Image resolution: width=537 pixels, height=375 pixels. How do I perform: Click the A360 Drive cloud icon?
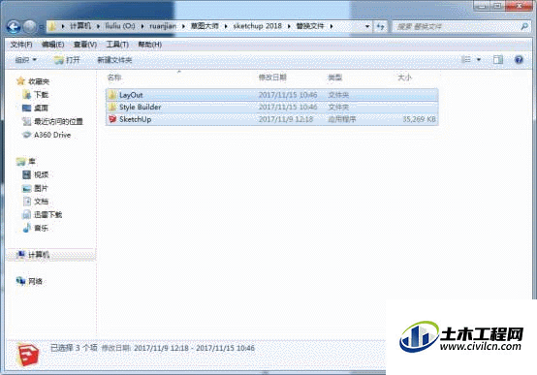[x=26, y=135]
